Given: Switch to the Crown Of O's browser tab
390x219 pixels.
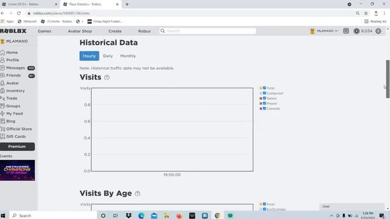Looking at the screenshot, I should point(29,4).
